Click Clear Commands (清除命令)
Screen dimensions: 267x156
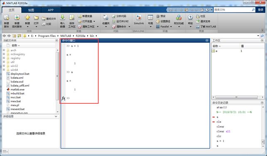119,27
